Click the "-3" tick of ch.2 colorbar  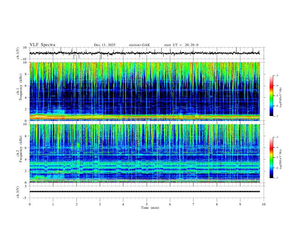(276, 137)
